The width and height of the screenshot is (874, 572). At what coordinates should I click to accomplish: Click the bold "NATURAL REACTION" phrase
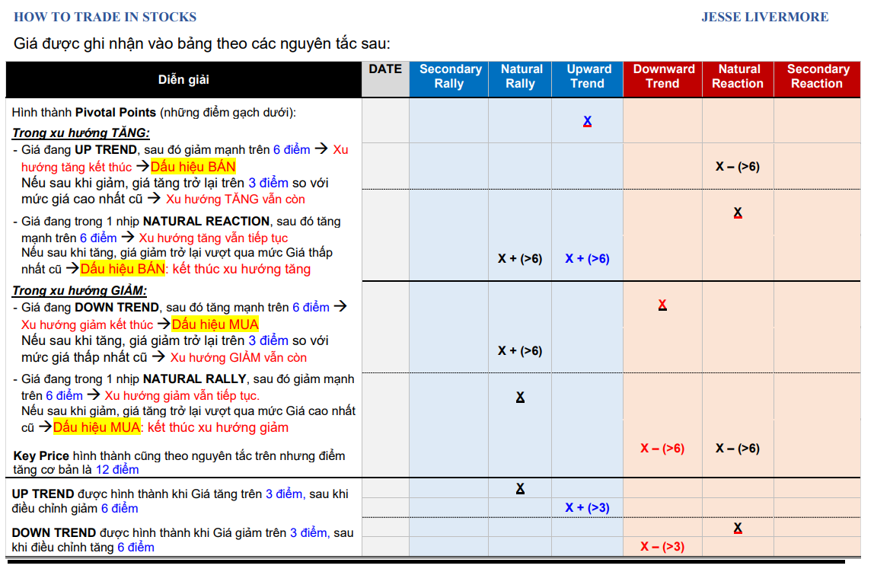(x=206, y=222)
